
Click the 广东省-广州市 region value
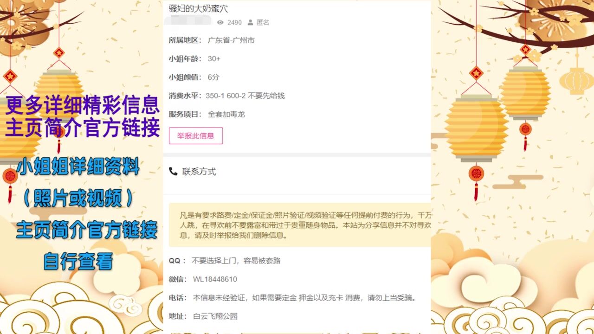tap(231, 40)
